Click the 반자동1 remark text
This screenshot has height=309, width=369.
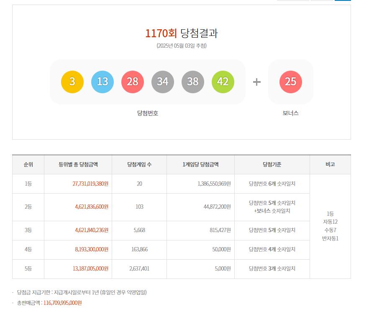330,238
